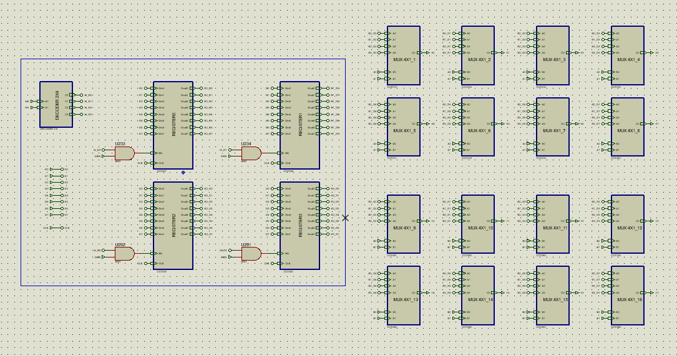The image size is (677, 356).
Task: Click the blue origin marker below REGISTER0
Action: tap(183, 173)
